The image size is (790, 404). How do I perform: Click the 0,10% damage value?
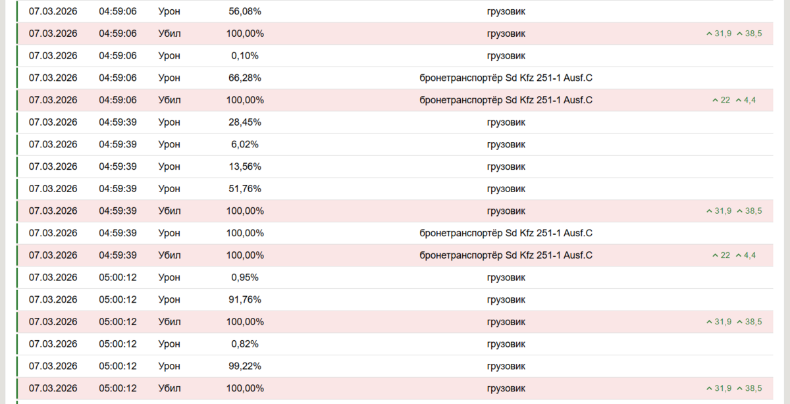[x=245, y=56]
